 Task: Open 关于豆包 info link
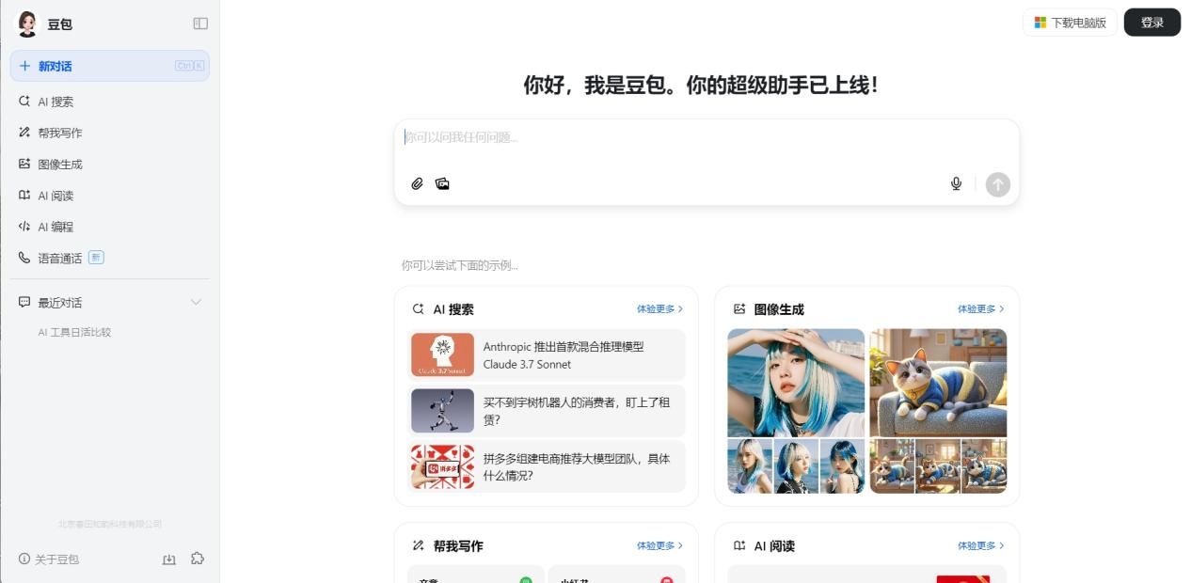[49, 559]
